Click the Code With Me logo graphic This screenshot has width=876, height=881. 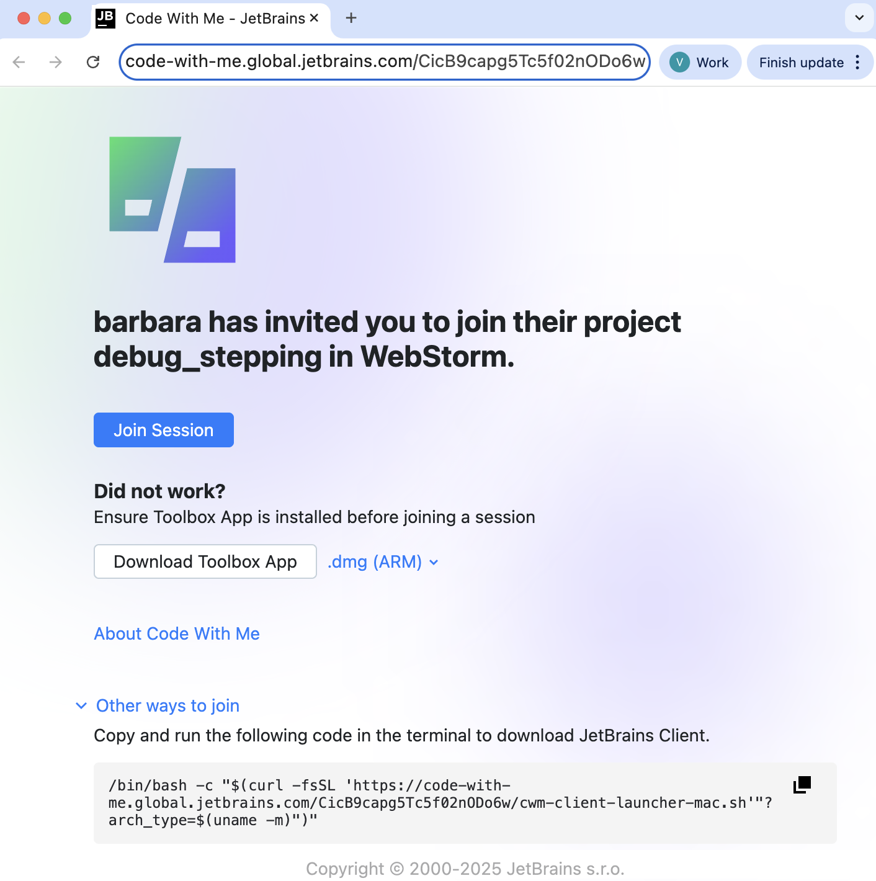tap(173, 199)
